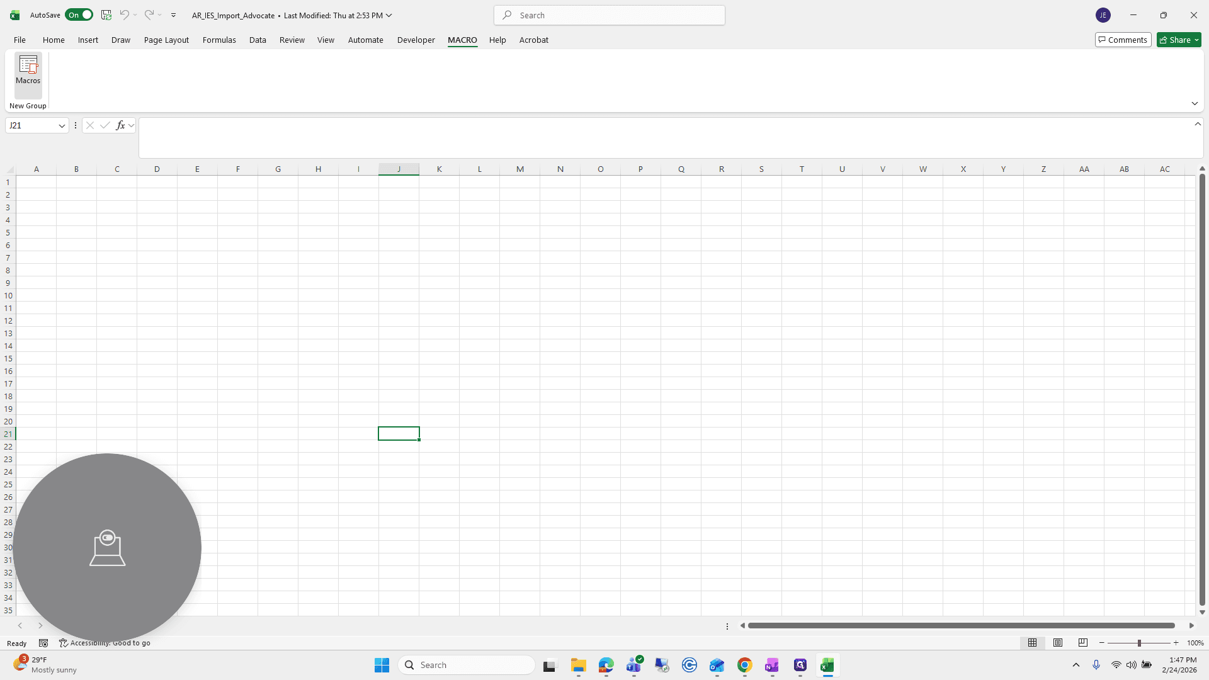Open Insert Function fx button
This screenshot has height=680, width=1209.
click(120, 125)
